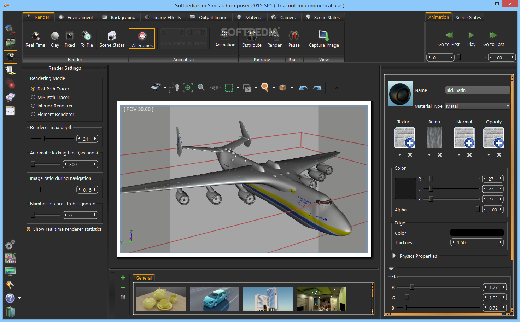Open the Scene States tab in right panel
Viewport: 520px width, 322px height.
click(468, 17)
